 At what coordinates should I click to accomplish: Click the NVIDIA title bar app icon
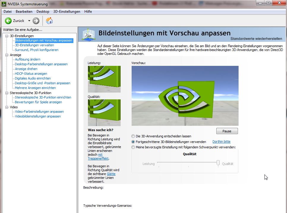[x=4, y=4]
